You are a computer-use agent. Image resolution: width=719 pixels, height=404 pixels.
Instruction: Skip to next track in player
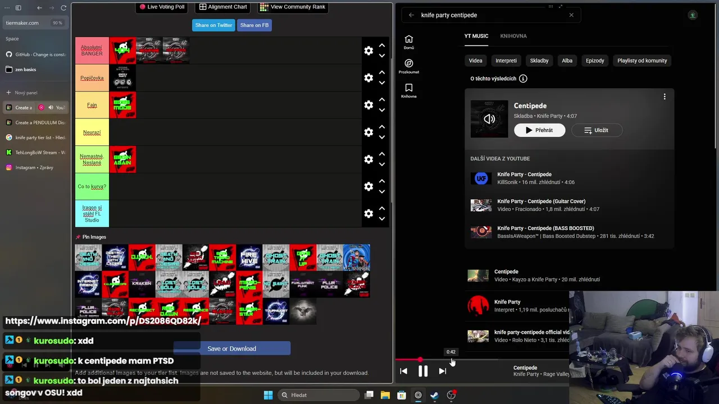[x=442, y=371]
